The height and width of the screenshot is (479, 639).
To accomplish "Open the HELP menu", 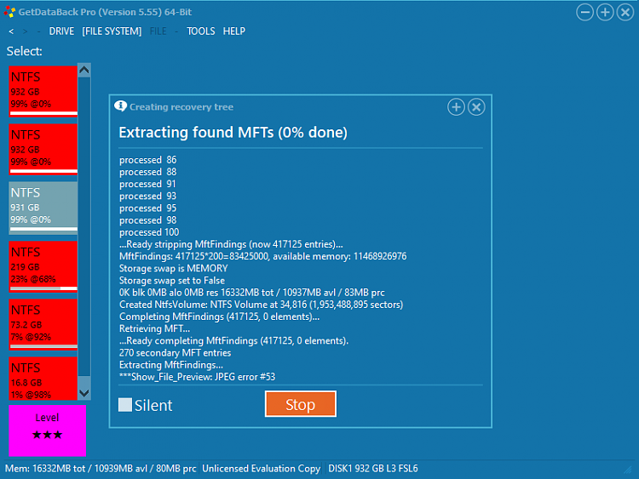I will tap(234, 31).
